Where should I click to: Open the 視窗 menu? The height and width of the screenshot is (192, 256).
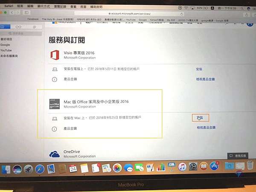(83, 7)
